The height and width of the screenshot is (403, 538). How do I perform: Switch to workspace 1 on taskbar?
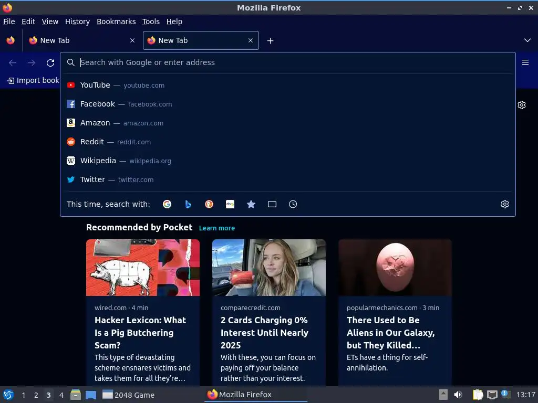(x=23, y=395)
